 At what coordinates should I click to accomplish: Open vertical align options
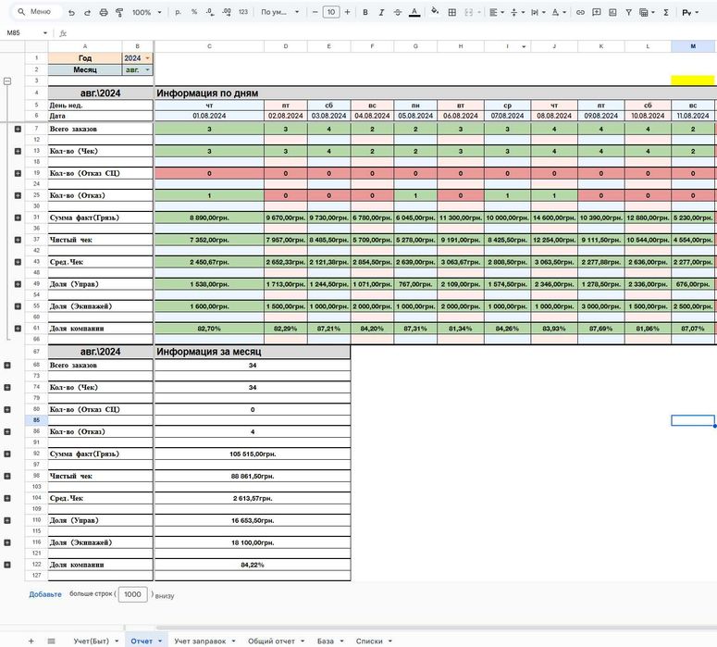pyautogui.click(x=517, y=12)
